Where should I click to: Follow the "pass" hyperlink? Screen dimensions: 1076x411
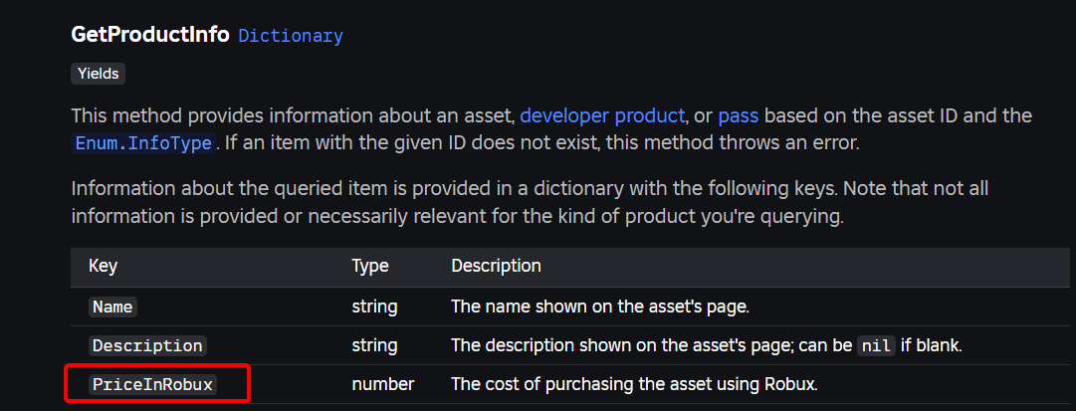pos(738,115)
